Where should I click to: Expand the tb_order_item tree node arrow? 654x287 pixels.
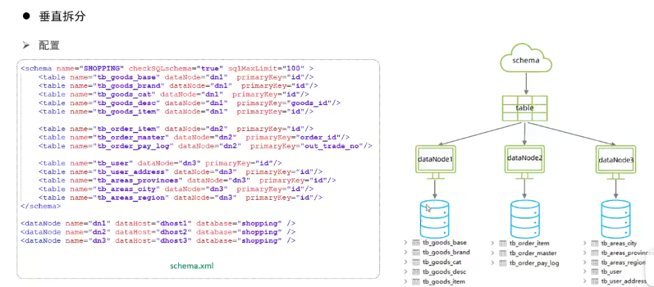[493, 244]
